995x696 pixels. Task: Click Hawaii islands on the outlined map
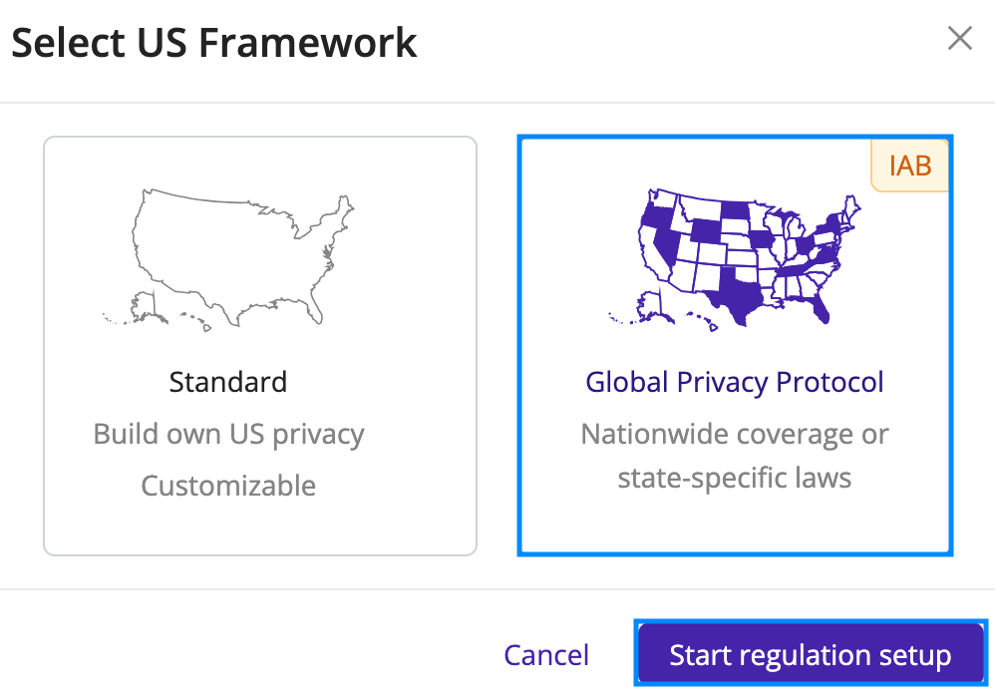[x=195, y=321]
